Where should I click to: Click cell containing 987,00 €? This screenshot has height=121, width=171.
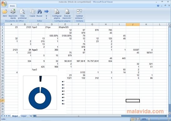79,61
